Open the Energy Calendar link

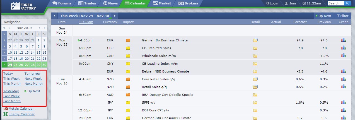22,114
